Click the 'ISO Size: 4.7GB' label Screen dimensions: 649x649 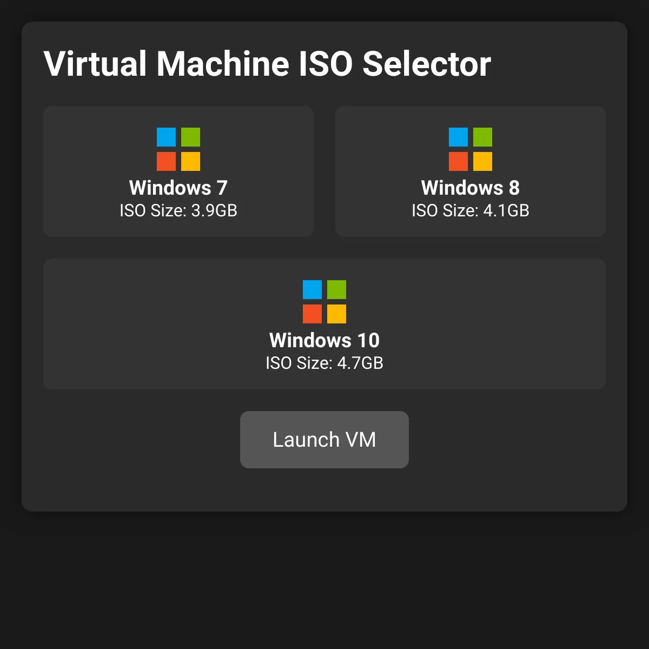[325, 363]
